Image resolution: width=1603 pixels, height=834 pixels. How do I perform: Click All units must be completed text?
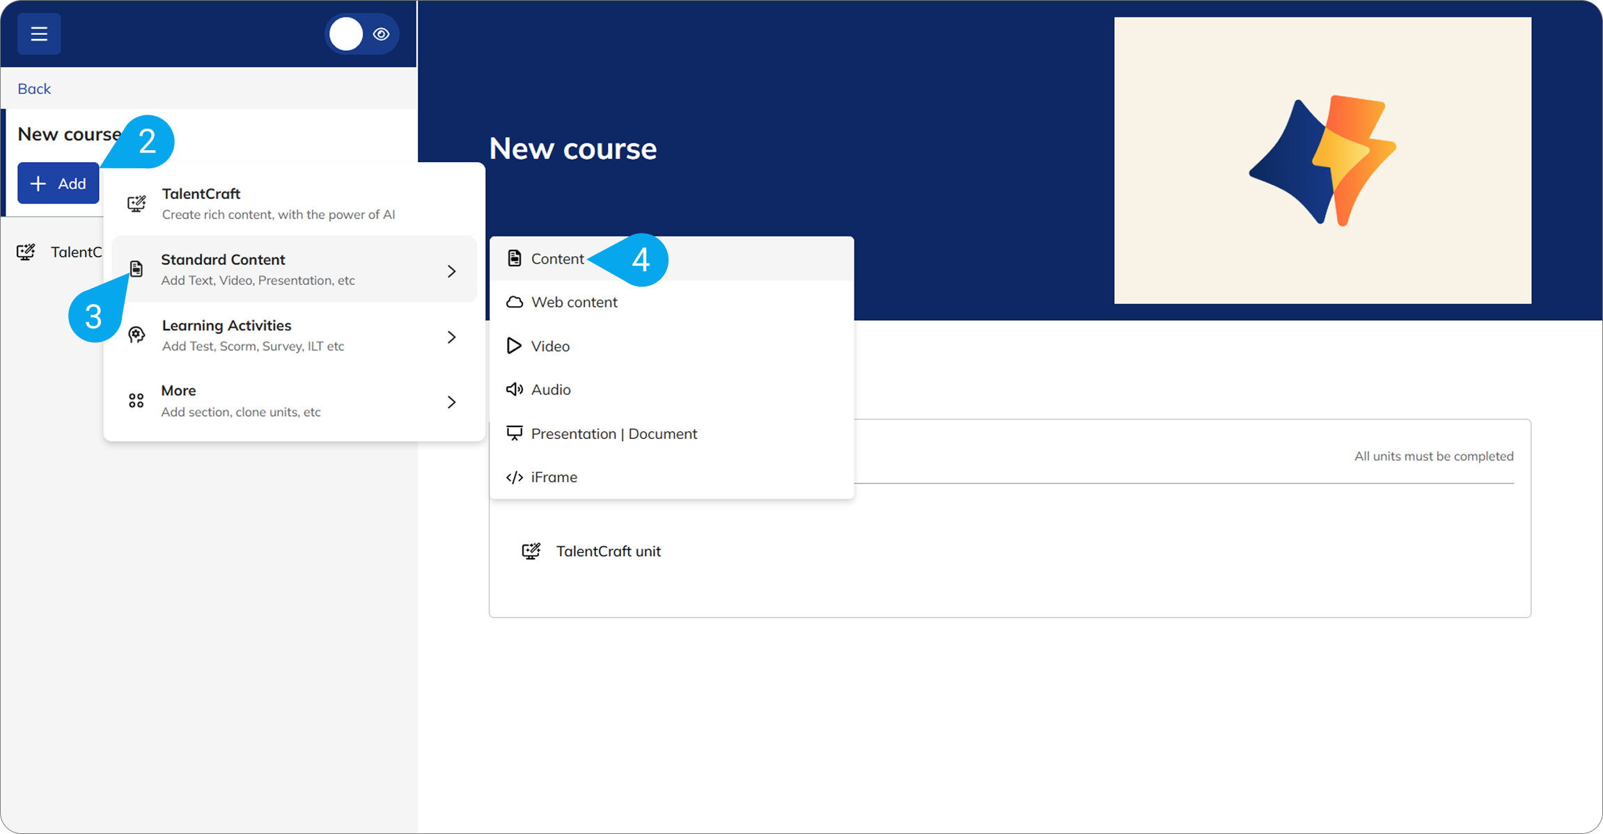pyautogui.click(x=1434, y=456)
